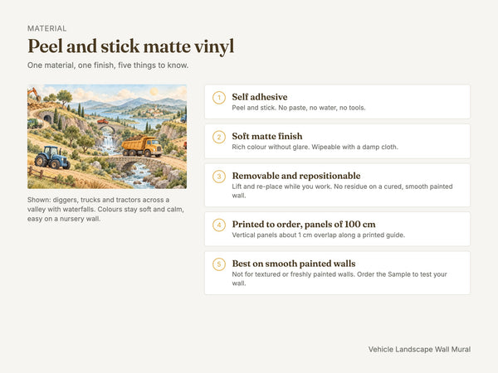
Task: Select the Soft matte finish heading
Action: [x=267, y=136]
